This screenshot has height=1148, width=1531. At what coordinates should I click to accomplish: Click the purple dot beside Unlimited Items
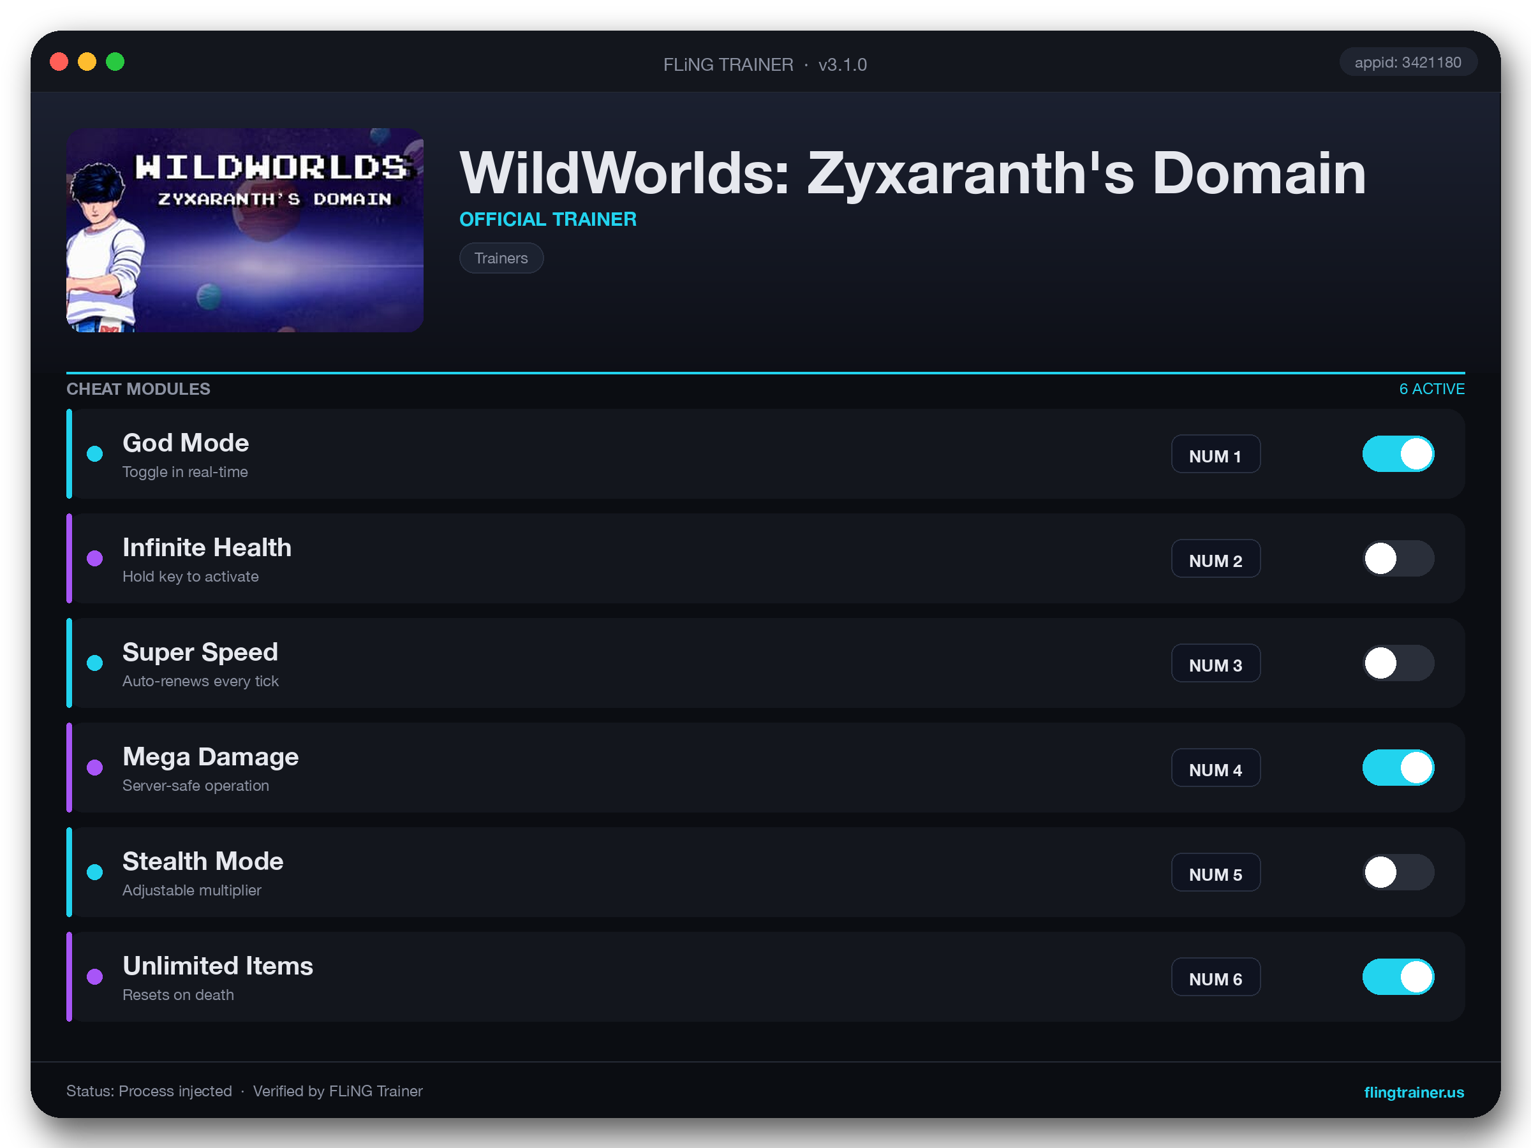click(x=95, y=976)
